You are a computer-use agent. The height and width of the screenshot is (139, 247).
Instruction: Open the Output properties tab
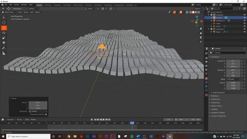tap(206, 62)
